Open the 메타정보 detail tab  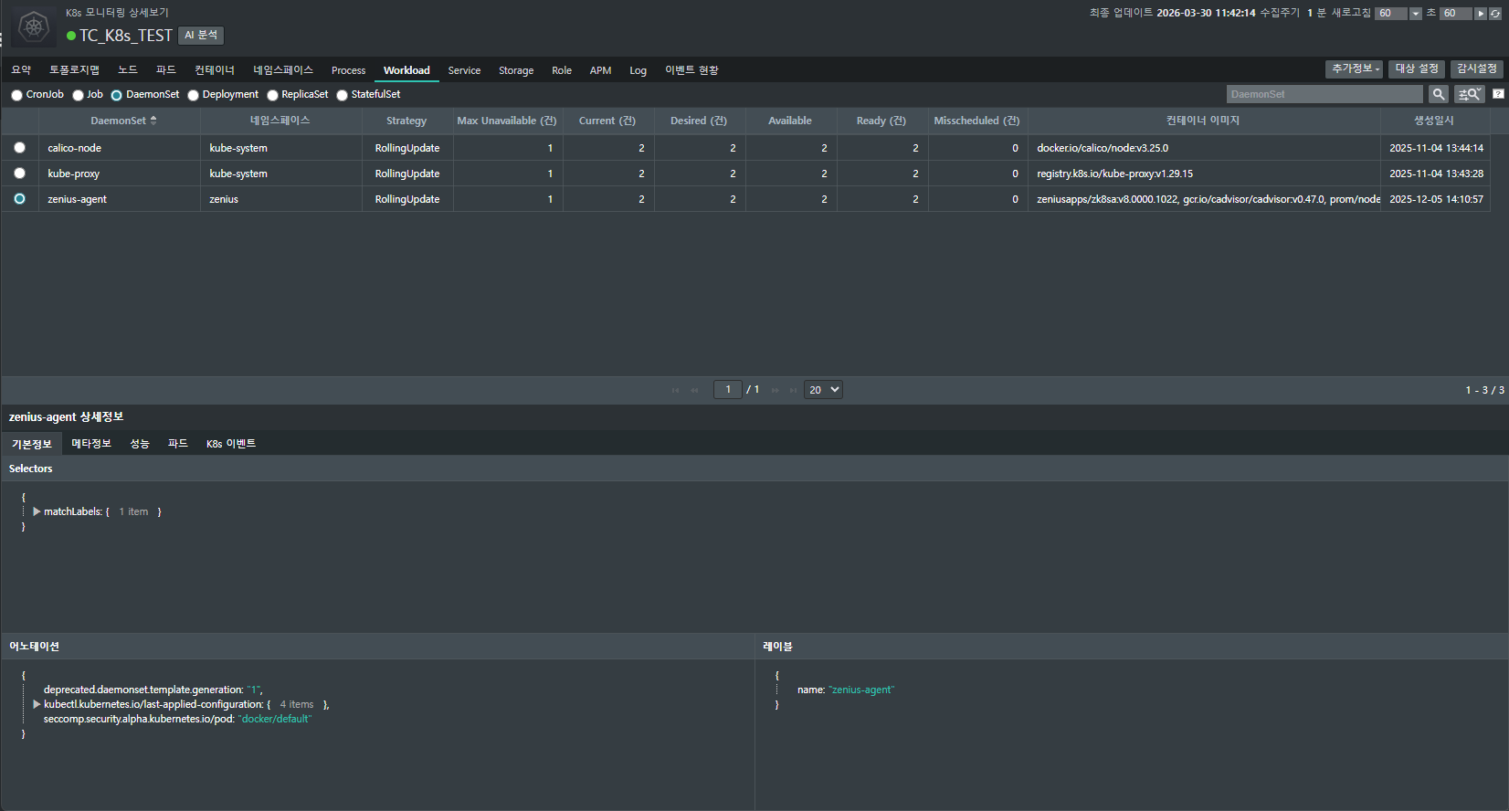tap(90, 444)
